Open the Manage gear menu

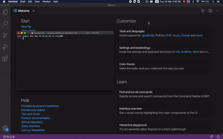(x=5, y=128)
